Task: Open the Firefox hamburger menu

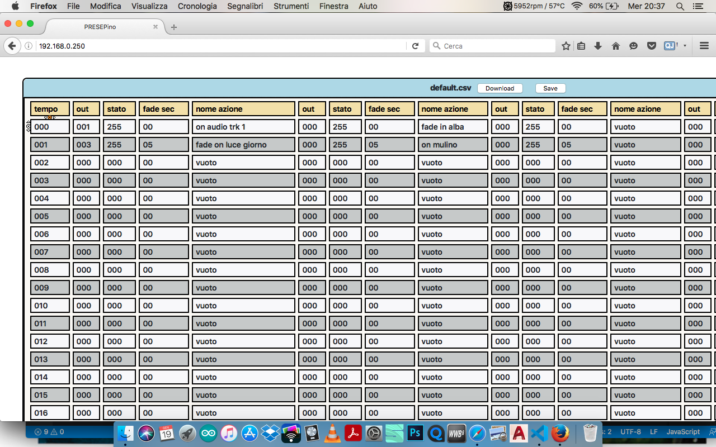Action: (705, 46)
